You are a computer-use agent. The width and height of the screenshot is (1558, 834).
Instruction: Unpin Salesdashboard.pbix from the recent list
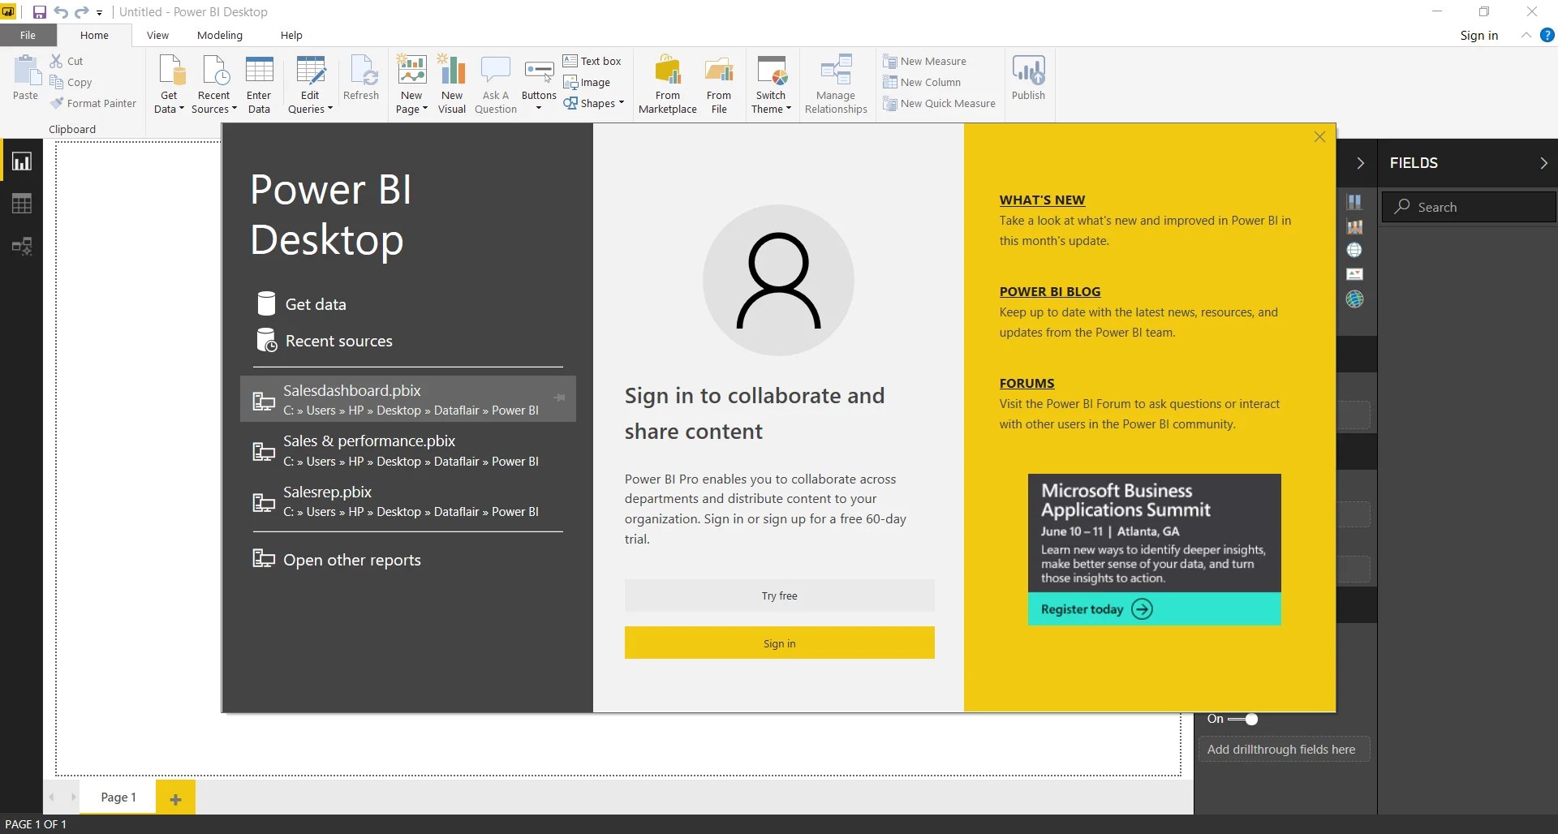[x=559, y=398]
